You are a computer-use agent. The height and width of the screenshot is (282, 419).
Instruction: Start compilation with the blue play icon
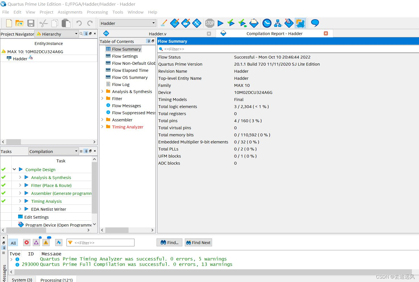click(221, 23)
